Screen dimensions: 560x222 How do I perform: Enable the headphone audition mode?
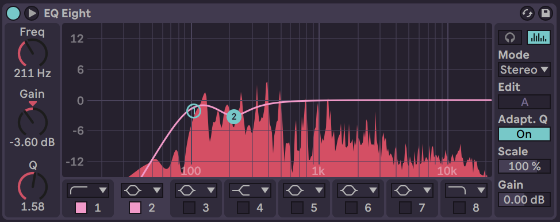510,37
